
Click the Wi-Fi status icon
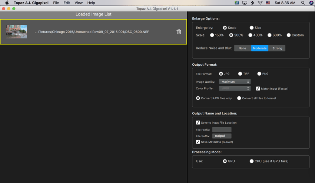pyautogui.click(x=260, y=3)
